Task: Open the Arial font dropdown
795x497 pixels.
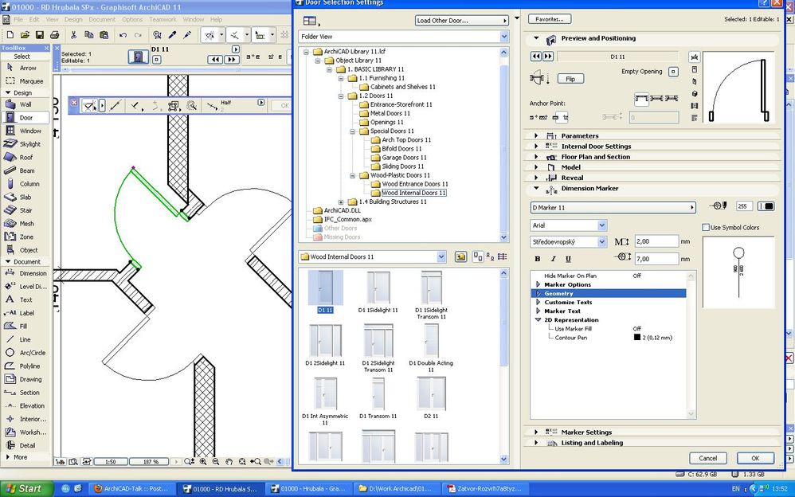Action: pyautogui.click(x=568, y=225)
